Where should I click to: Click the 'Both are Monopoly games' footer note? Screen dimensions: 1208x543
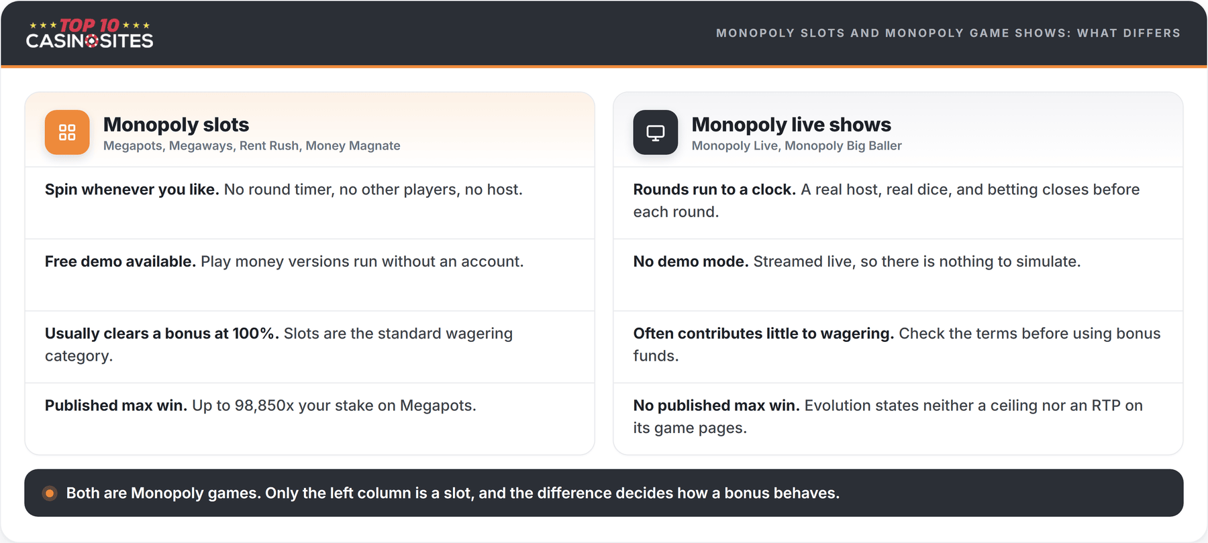[604, 493]
